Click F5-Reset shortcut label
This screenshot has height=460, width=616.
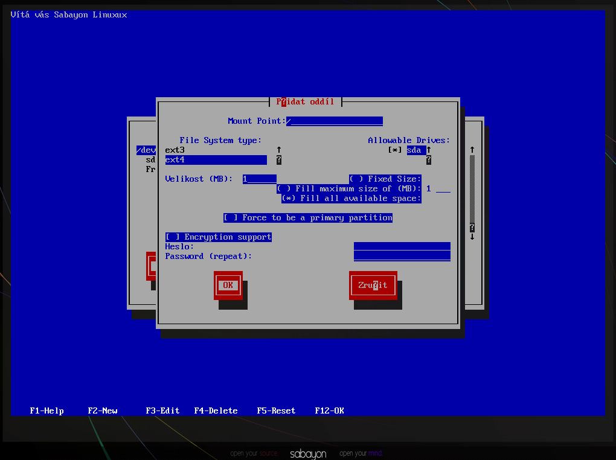[x=276, y=410]
